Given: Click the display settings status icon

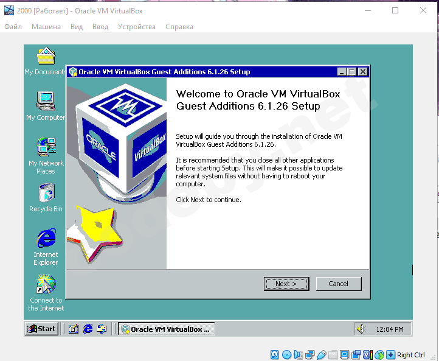Looking at the screenshot, I should tap(344, 355).
